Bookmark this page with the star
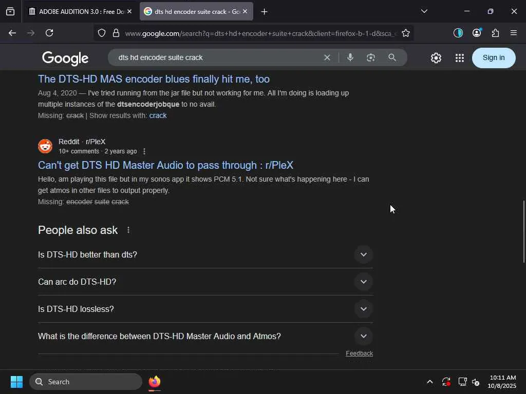526x394 pixels. [406, 33]
